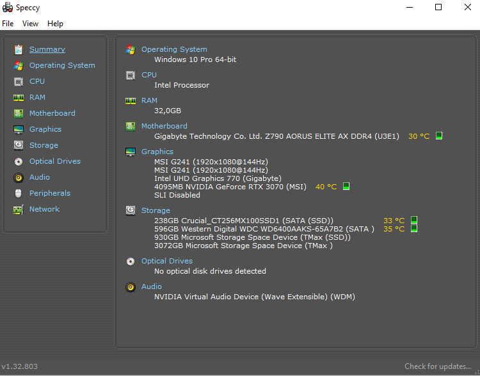Click the Graphics heading link in summary
Screen dimensions: 480x376
click(x=157, y=152)
